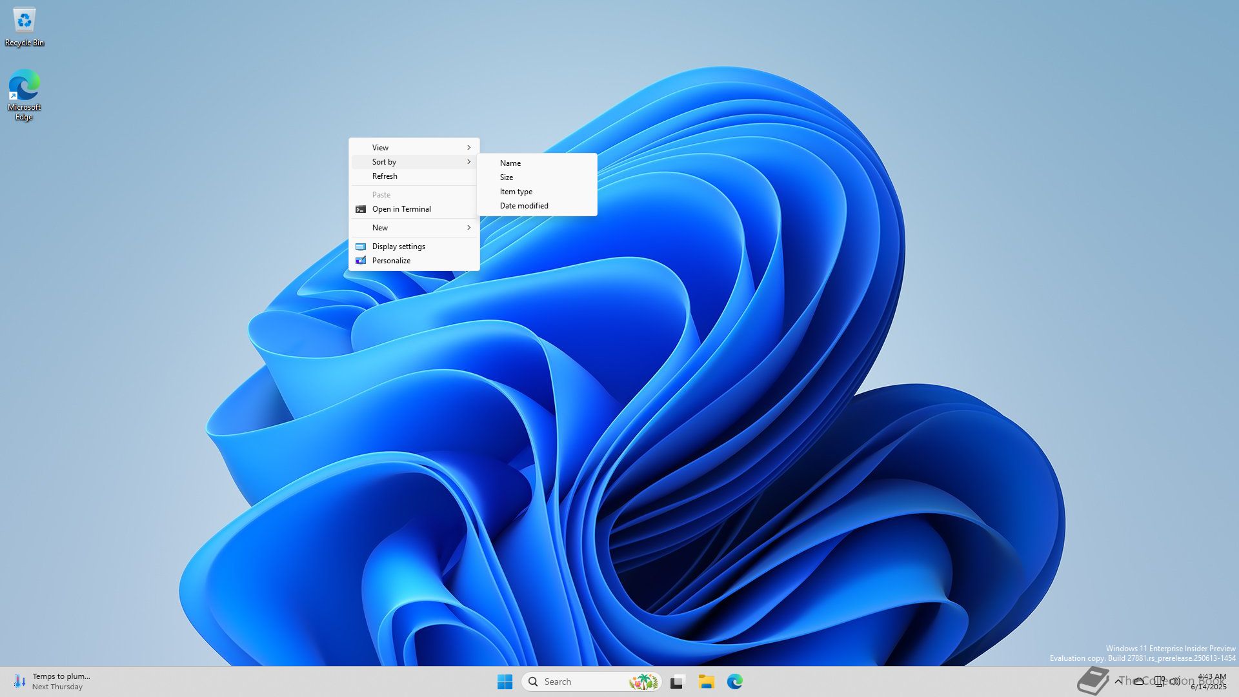
Task: Click the speaker volume tray icon
Action: 1174,681
